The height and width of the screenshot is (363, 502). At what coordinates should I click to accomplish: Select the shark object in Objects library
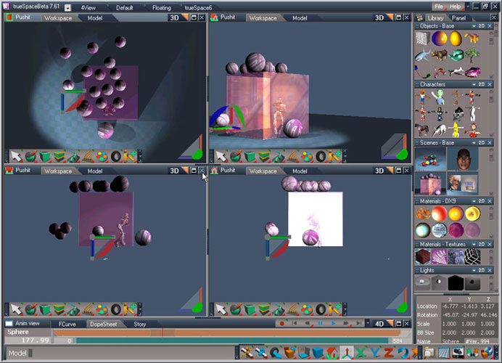click(423, 54)
